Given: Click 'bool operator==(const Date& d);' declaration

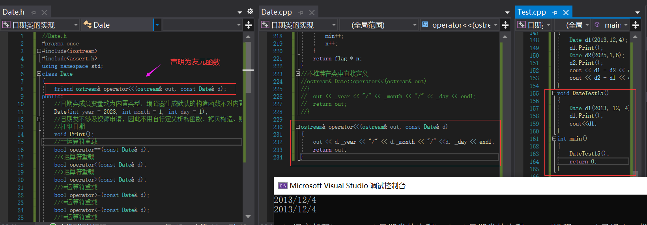Looking at the screenshot, I should tap(101, 150).
